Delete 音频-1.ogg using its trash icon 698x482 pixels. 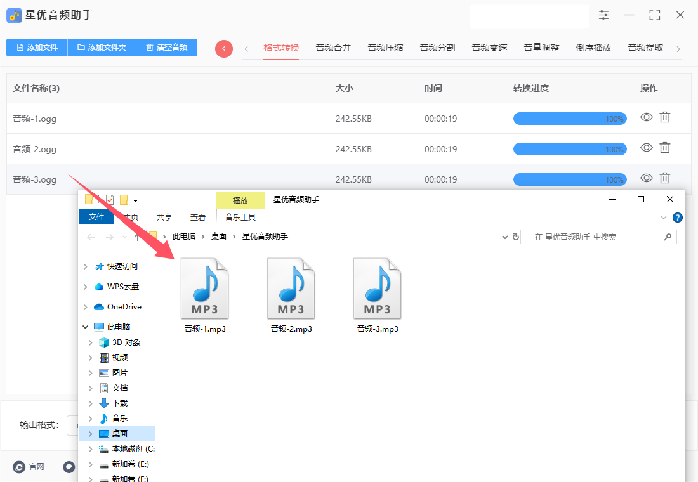point(664,117)
